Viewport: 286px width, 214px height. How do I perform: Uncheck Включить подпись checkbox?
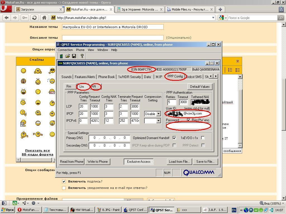[64, 181]
